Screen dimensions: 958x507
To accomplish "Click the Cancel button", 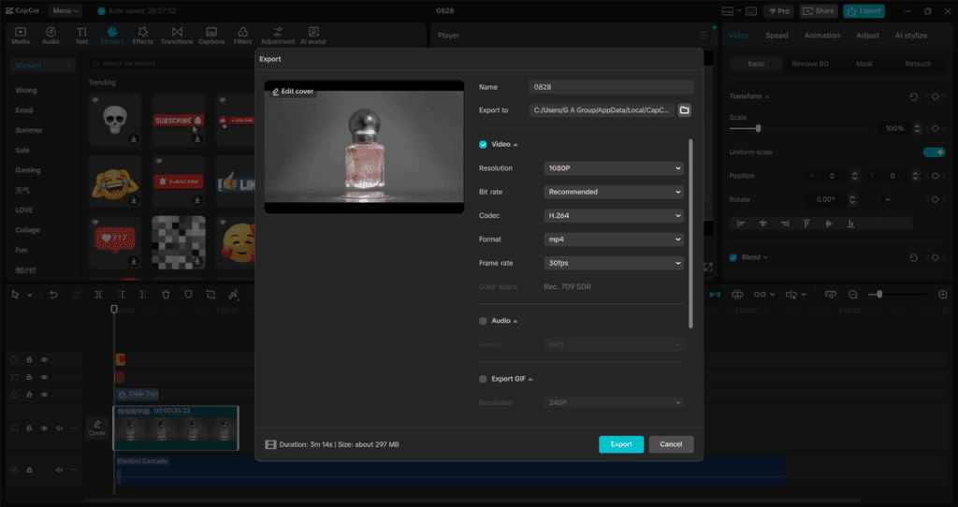I will (x=671, y=444).
